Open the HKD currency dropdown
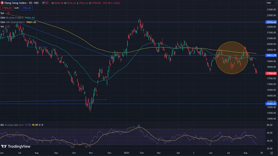This screenshot has height=156, width=278. tap(271, 3)
